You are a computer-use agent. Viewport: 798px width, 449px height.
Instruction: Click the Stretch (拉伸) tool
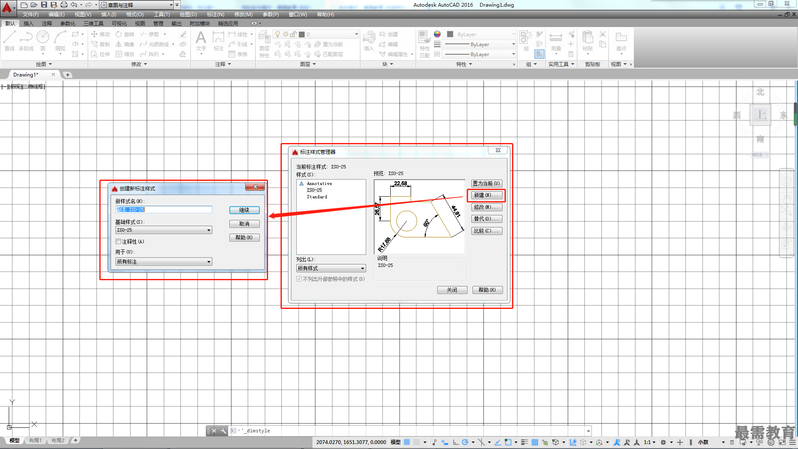click(100, 54)
